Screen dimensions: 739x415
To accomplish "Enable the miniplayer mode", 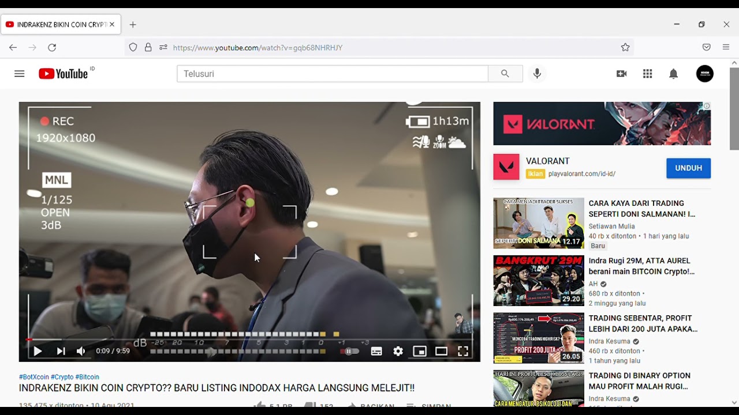I will 420,351.
